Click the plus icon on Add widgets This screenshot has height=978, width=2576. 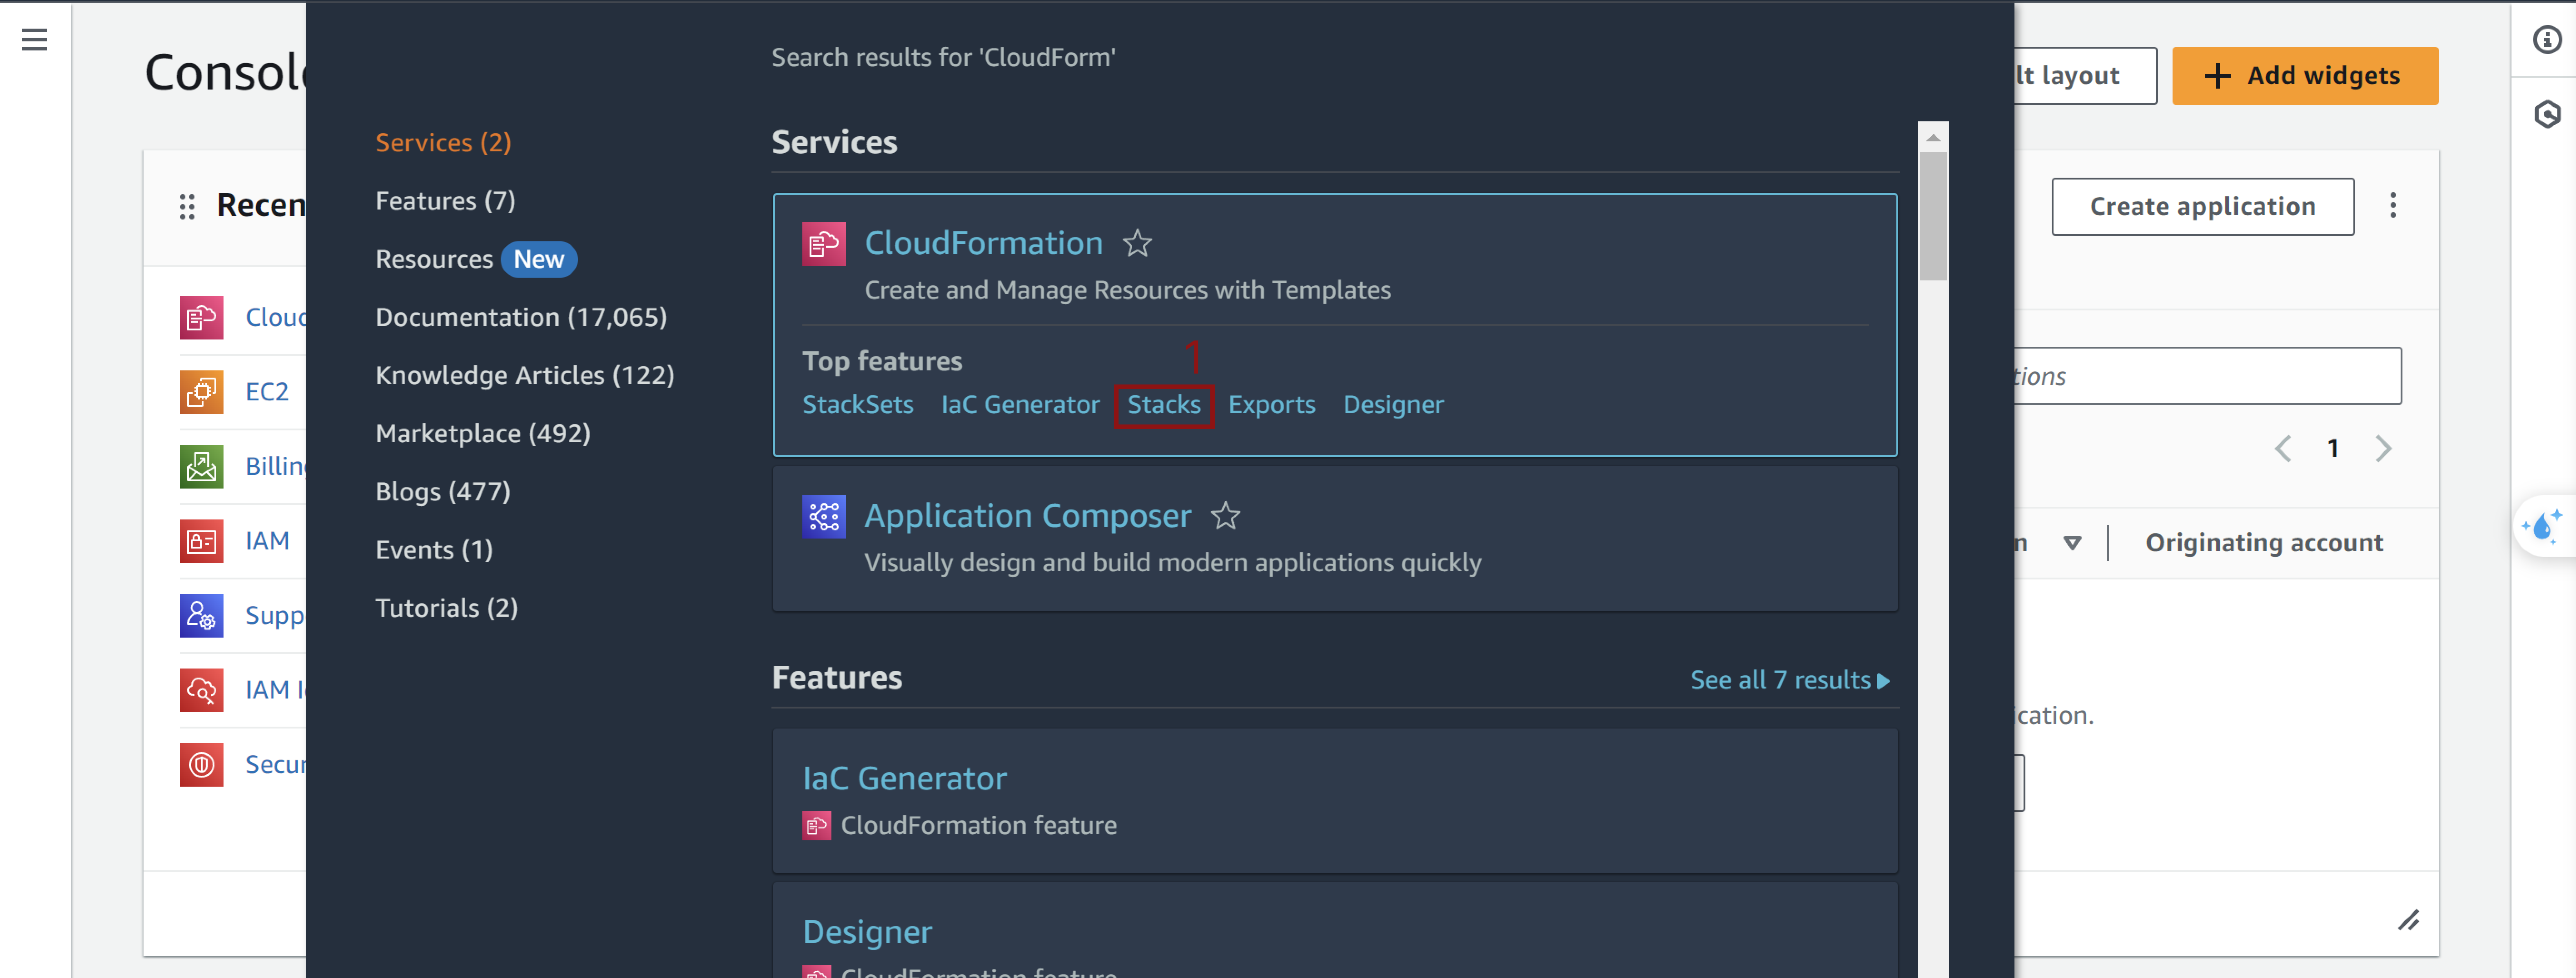point(2217,76)
